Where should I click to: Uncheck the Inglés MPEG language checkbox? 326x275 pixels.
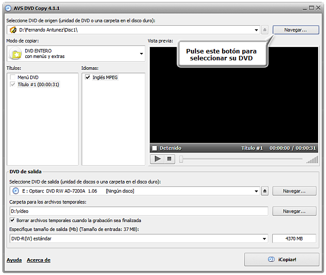click(x=88, y=77)
